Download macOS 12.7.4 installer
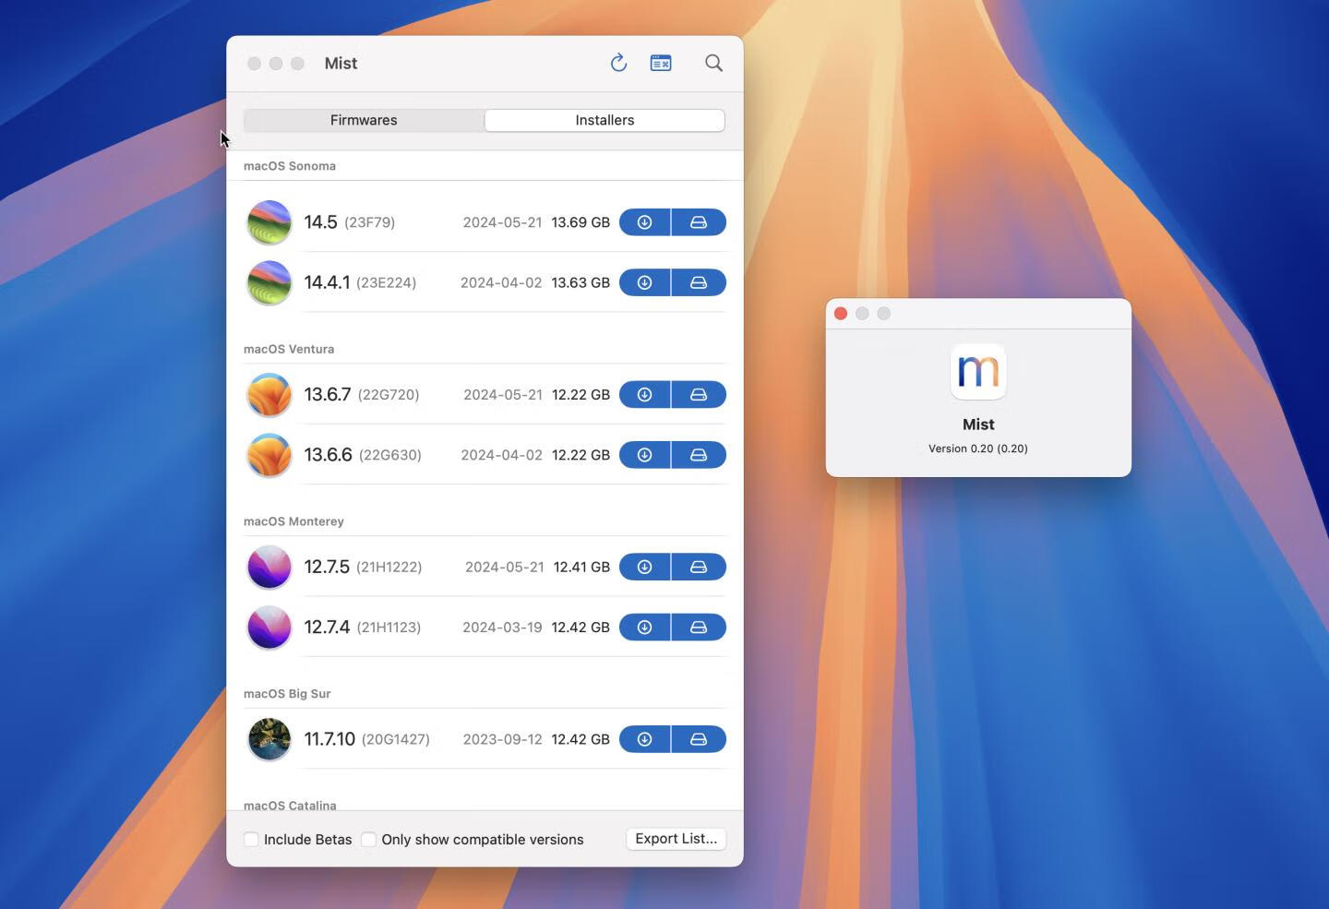Screen dimensions: 1329x909 point(644,628)
